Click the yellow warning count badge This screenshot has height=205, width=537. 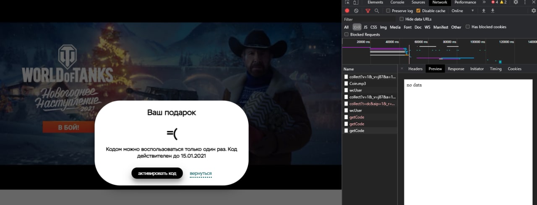pos(503,3)
